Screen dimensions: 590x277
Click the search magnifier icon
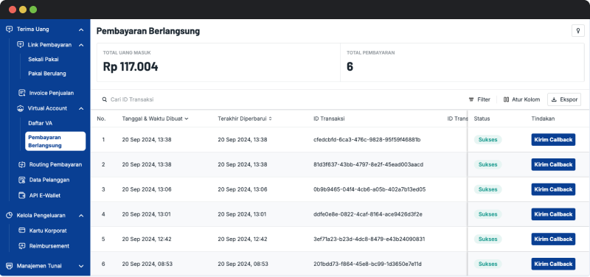pyautogui.click(x=105, y=99)
